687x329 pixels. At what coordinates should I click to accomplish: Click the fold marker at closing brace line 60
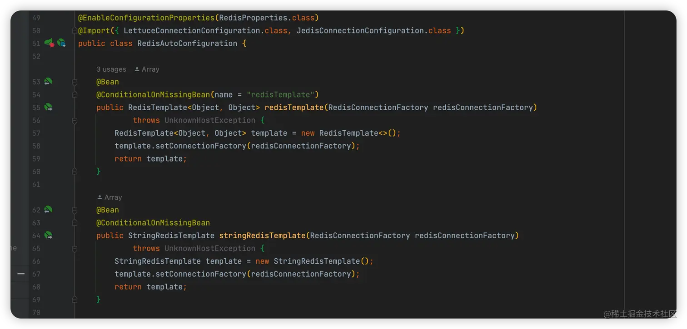tap(75, 172)
